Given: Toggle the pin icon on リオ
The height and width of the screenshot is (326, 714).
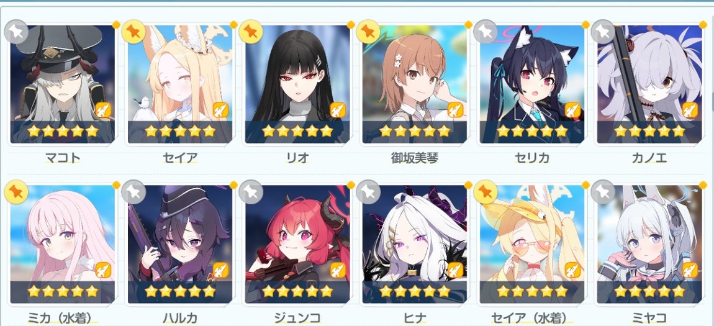Looking at the screenshot, I should [251, 32].
